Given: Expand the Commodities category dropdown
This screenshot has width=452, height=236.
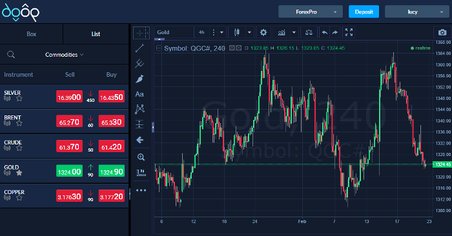Looking at the screenshot, I should (x=65, y=55).
